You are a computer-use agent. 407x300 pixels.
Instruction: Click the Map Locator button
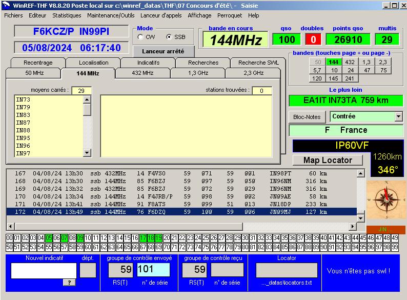click(328, 160)
